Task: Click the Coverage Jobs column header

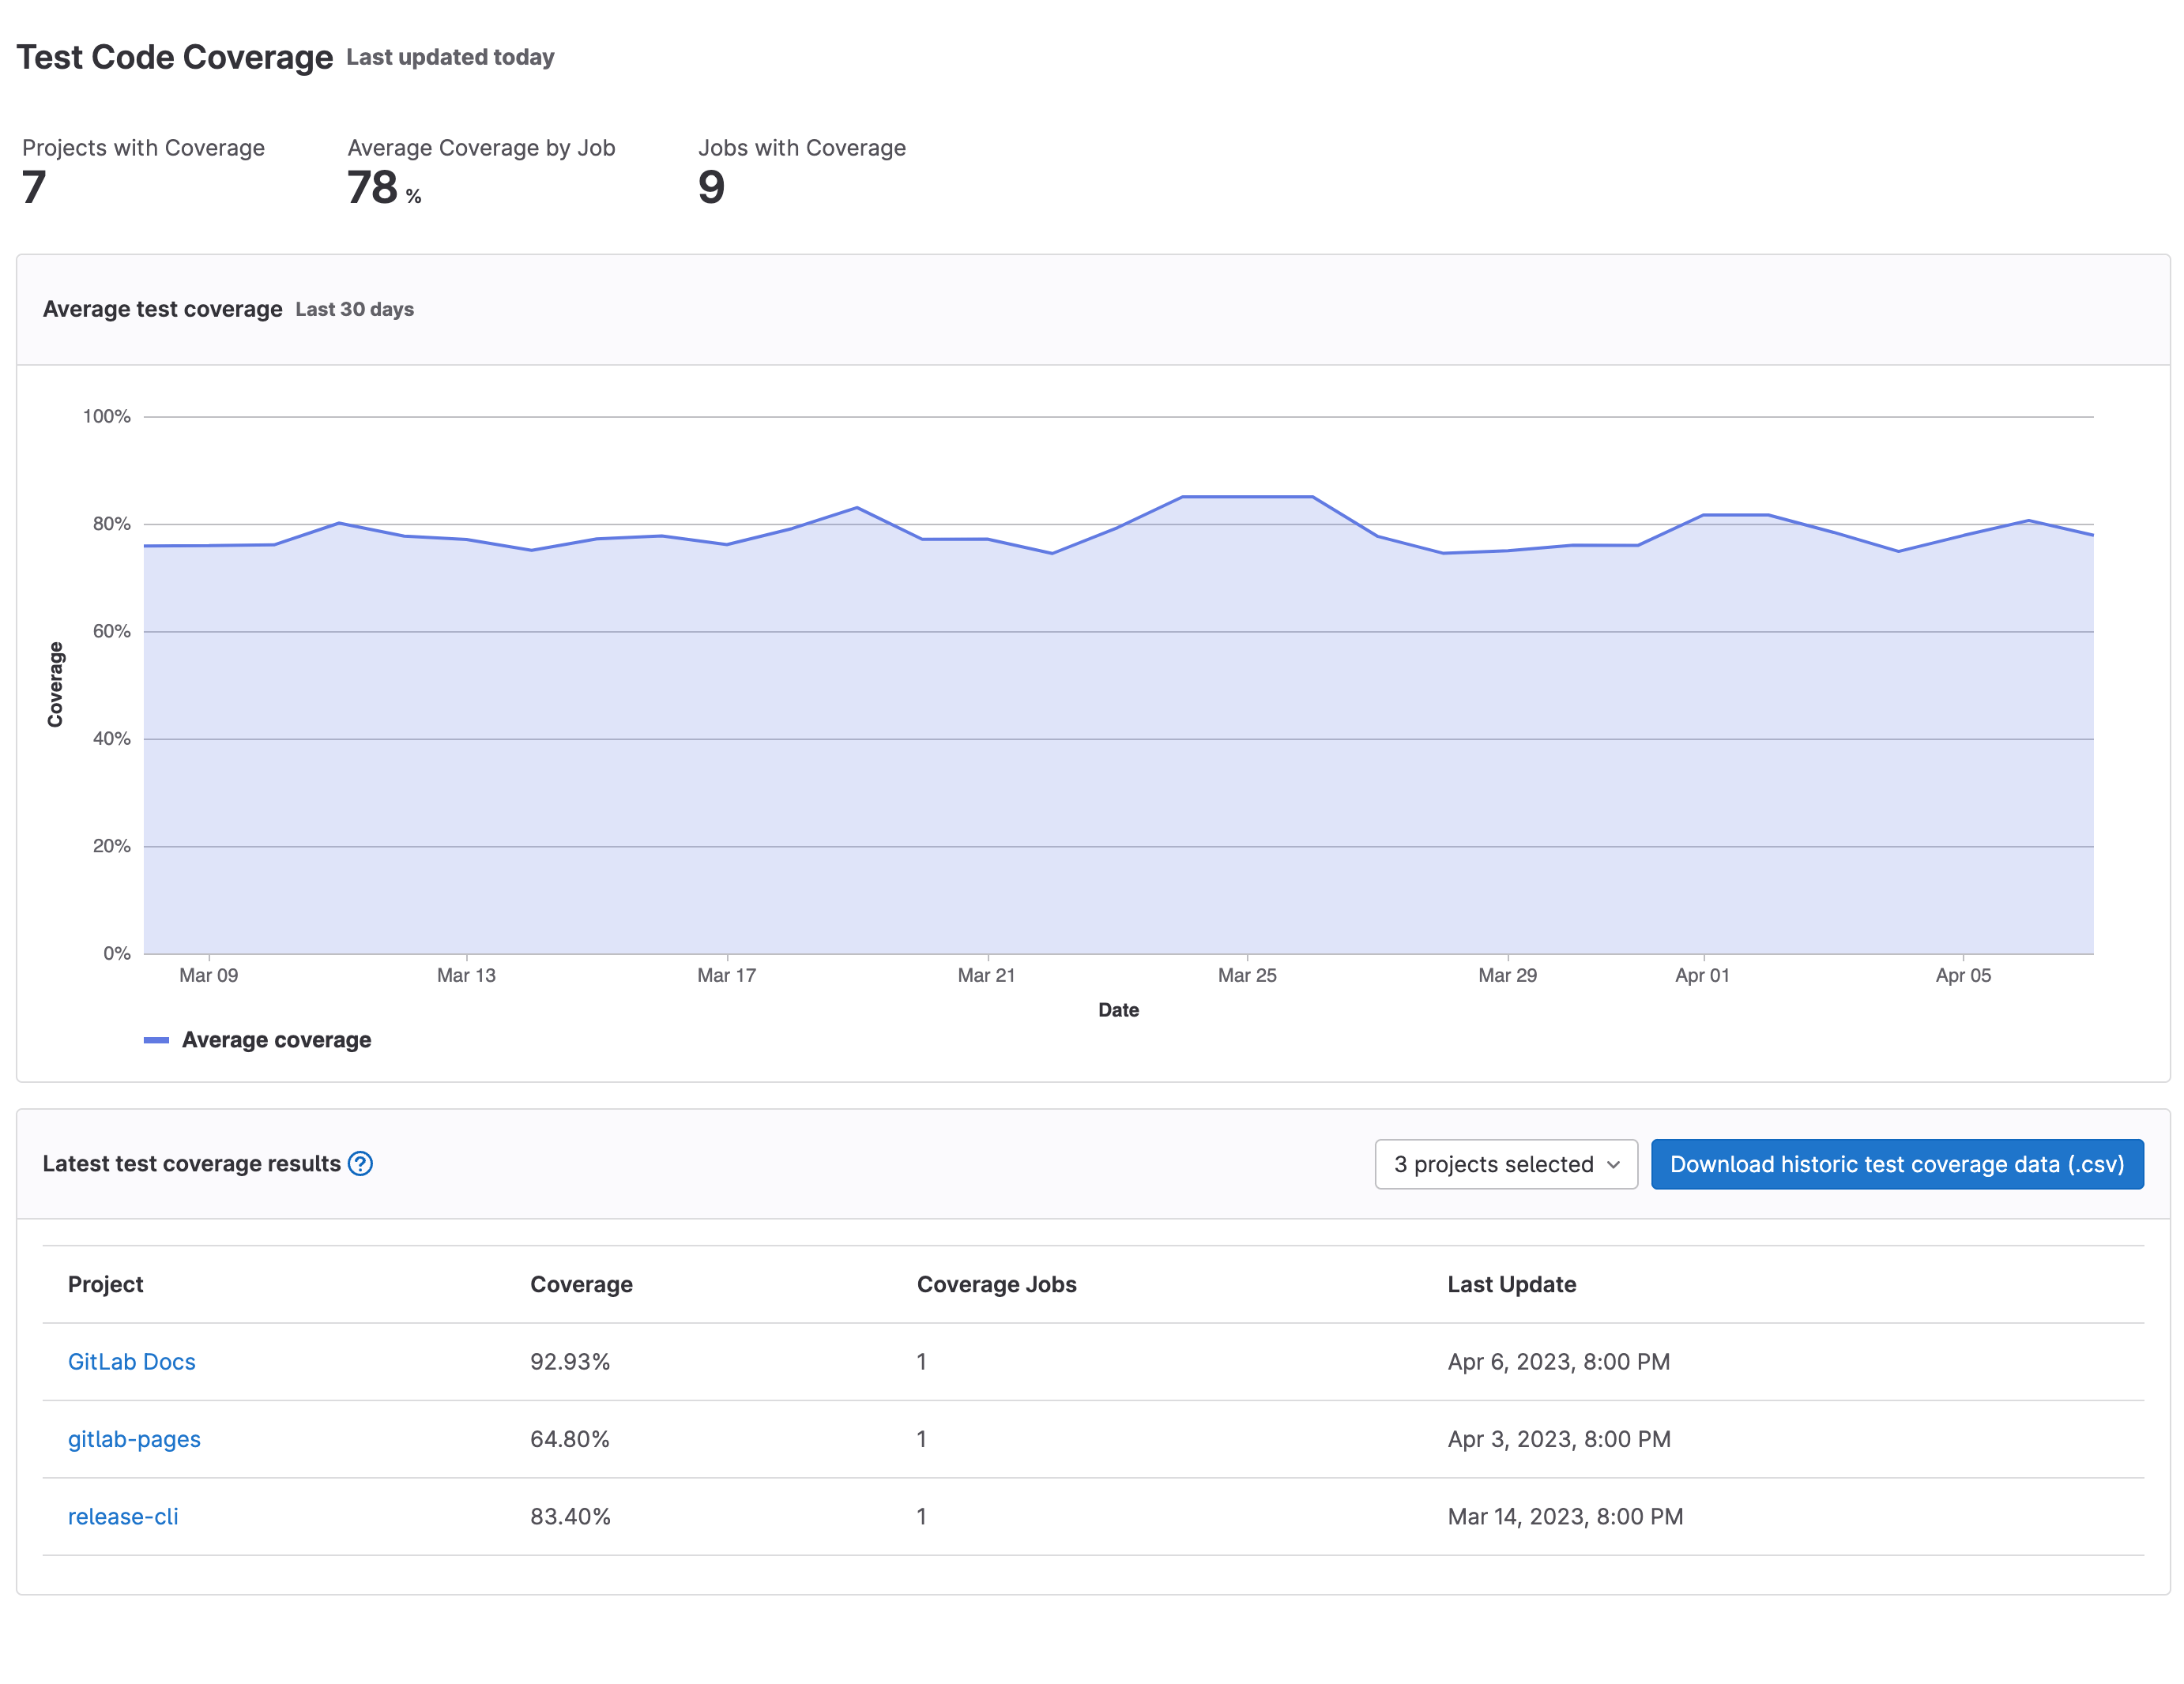Action: [996, 1284]
